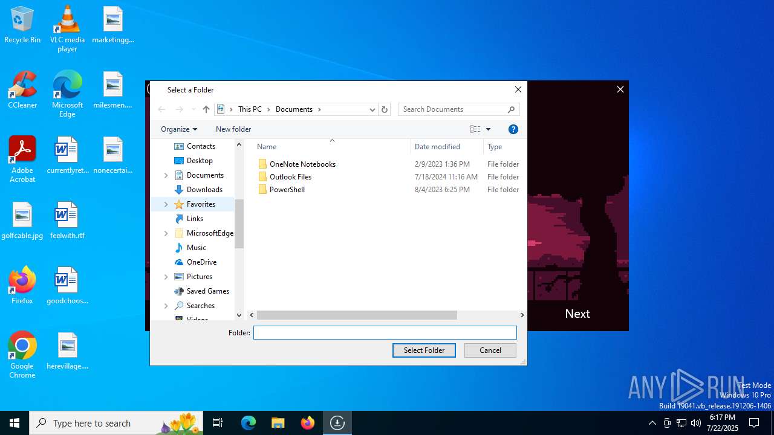Select Downloads in the navigation tree
This screenshot has height=435, width=774.
pyautogui.click(x=204, y=190)
